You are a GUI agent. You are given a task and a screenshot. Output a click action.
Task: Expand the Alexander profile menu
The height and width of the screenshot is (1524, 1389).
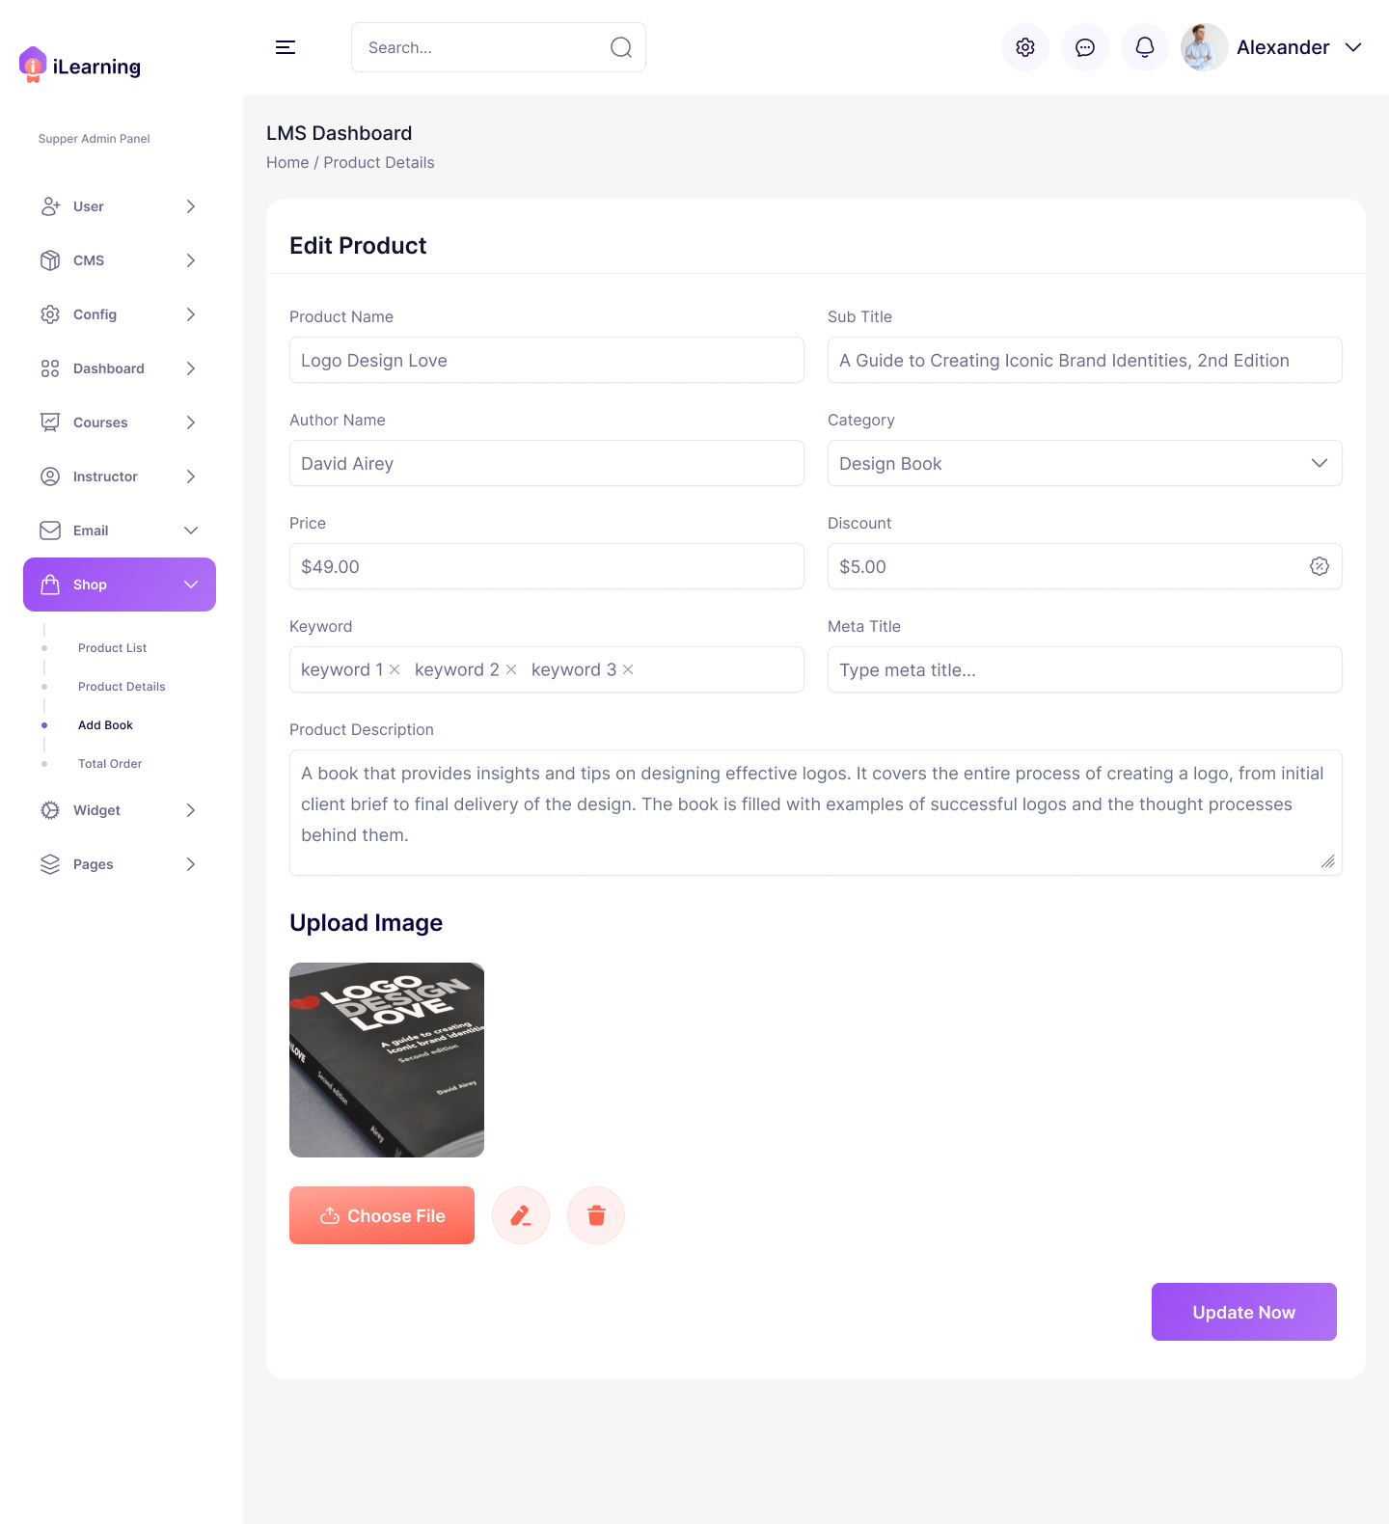1353,47
